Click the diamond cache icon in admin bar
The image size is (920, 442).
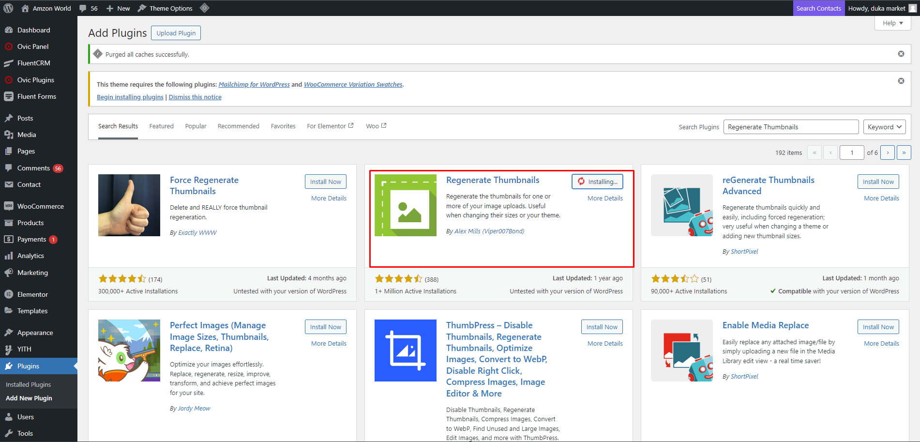point(205,8)
